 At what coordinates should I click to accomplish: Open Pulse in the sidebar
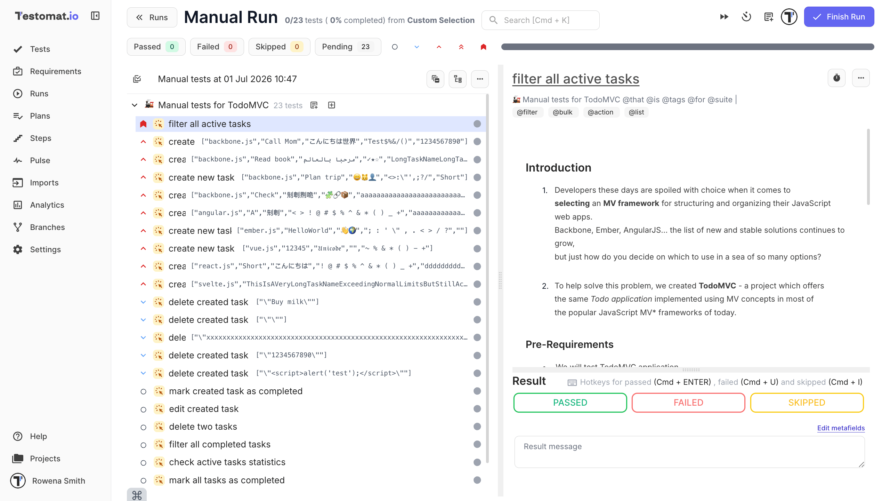point(40,160)
